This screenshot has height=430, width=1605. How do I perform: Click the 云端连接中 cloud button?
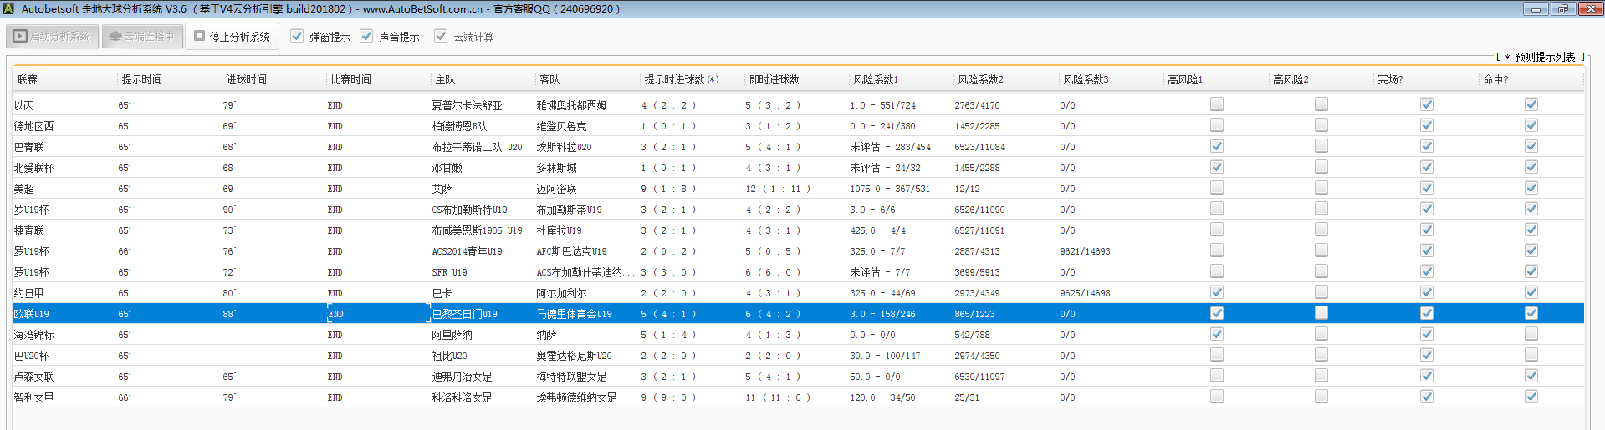tap(142, 37)
